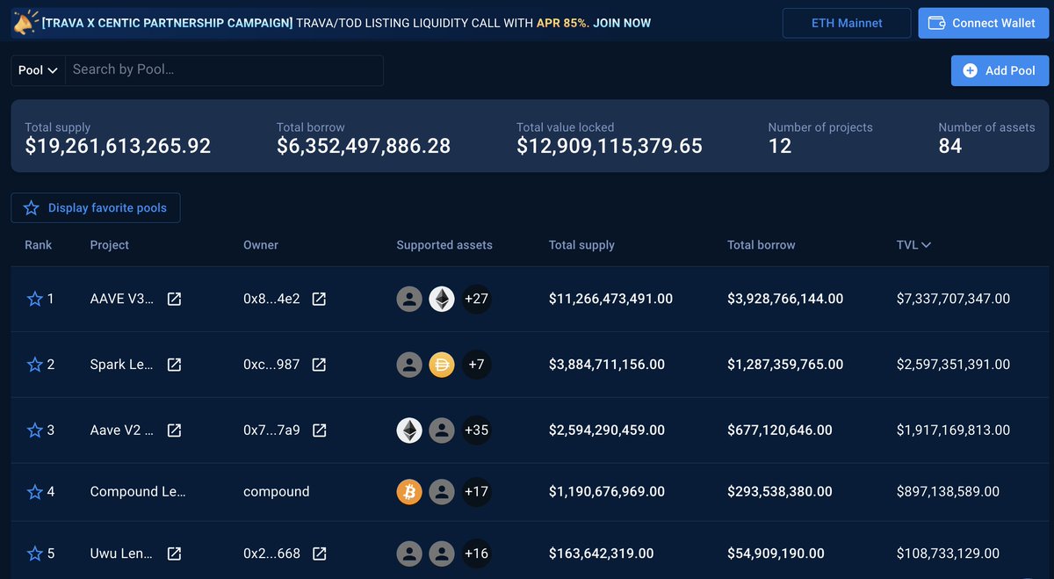The width and height of the screenshot is (1054, 579).
Task: Open the Spark Le... project name
Action: (x=122, y=364)
